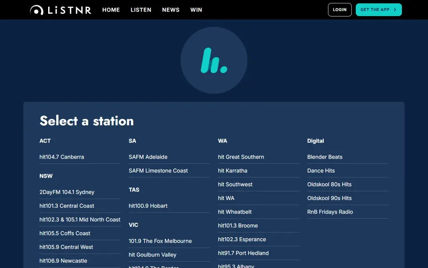Click the VIC region heading
This screenshot has width=428, height=268.
tap(133, 225)
